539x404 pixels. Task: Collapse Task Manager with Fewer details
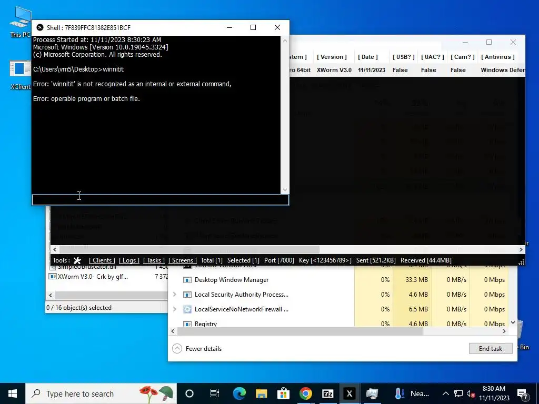point(197,348)
